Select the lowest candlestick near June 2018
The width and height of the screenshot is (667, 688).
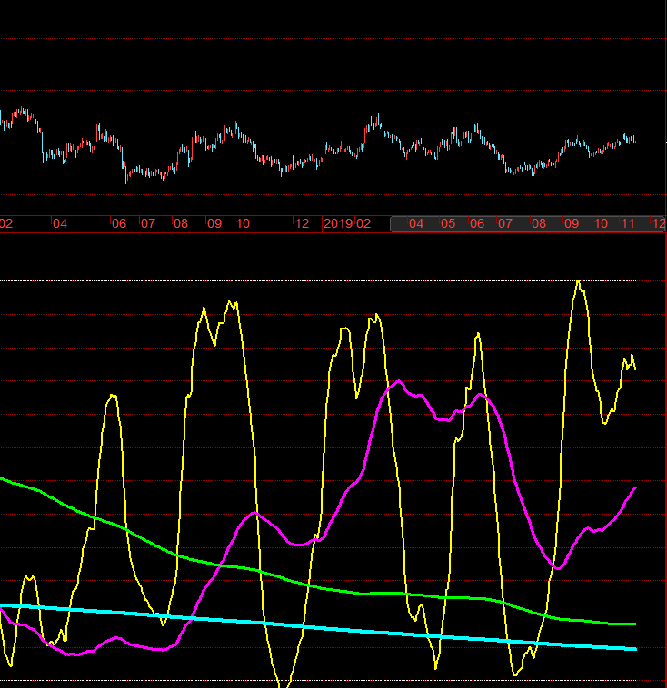126,175
